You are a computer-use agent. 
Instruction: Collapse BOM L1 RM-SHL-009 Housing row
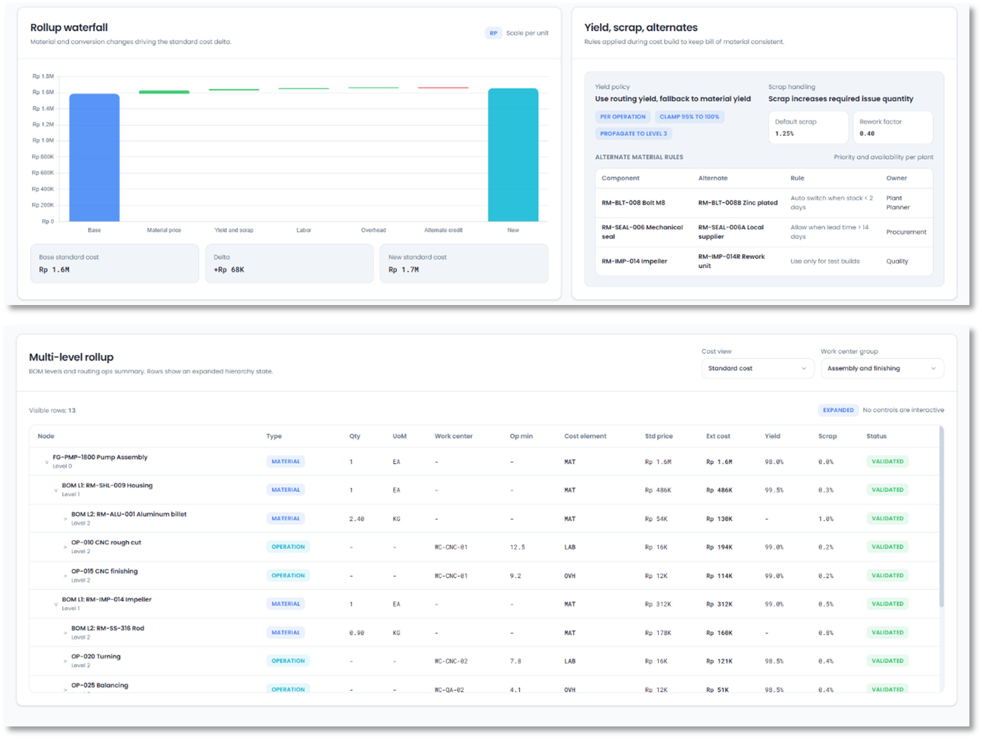56,490
